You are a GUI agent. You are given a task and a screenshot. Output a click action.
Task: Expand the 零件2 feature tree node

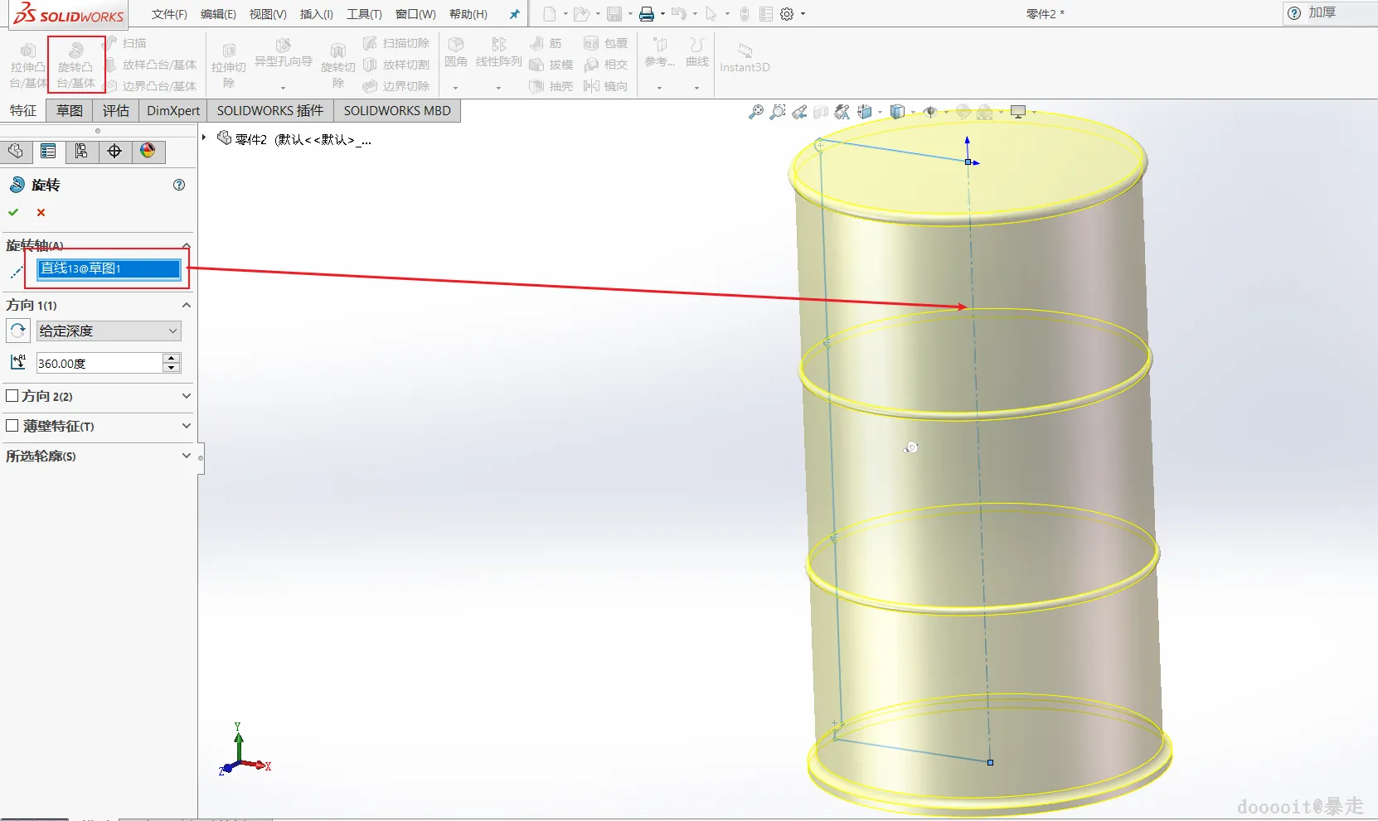[204, 138]
